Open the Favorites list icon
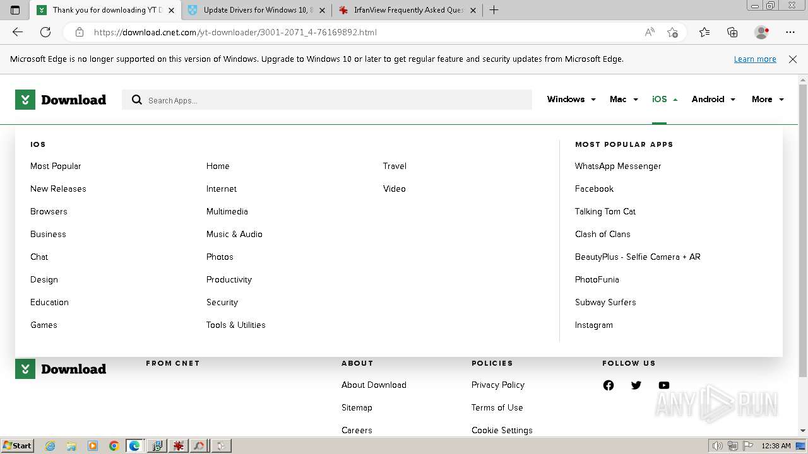 click(704, 32)
